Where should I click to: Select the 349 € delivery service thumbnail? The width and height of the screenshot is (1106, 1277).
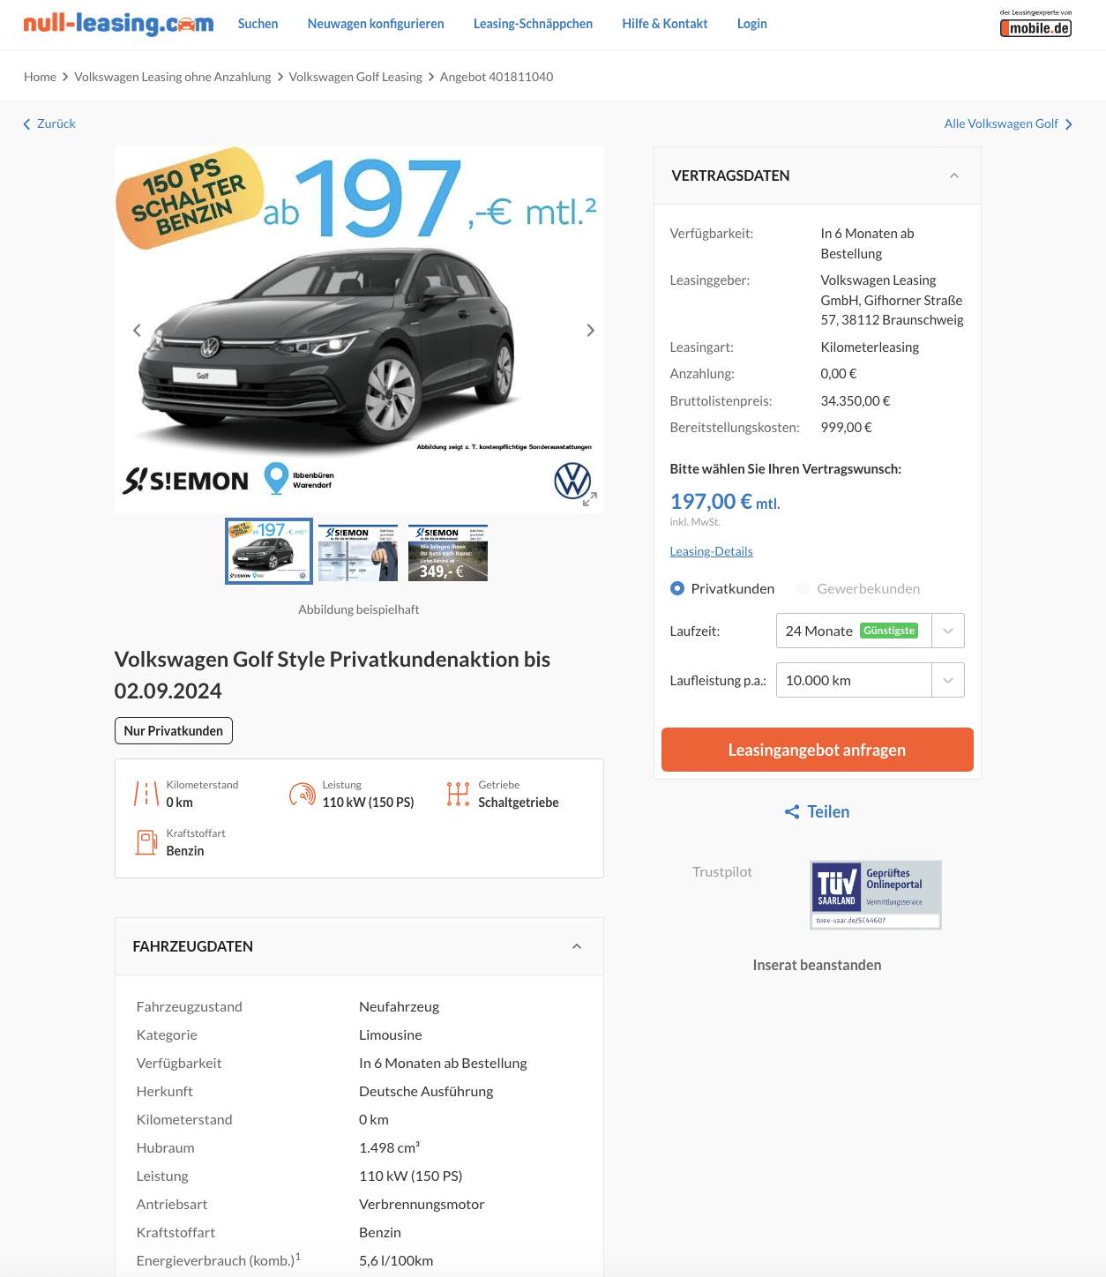448,552
